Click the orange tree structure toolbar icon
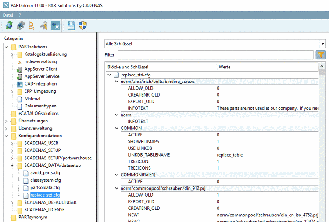Image resolution: width=329 pixels, height=222 pixels. 32,26
